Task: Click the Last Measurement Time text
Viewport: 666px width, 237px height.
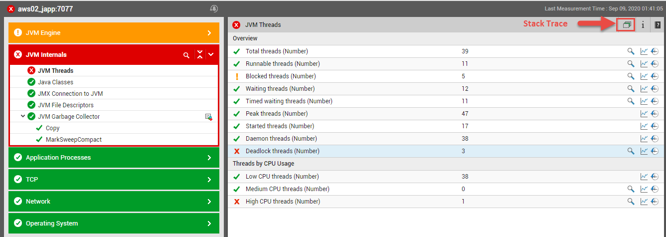Action: point(603,9)
